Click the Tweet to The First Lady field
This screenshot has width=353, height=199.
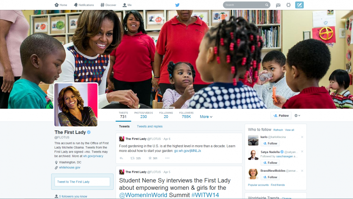82,182
